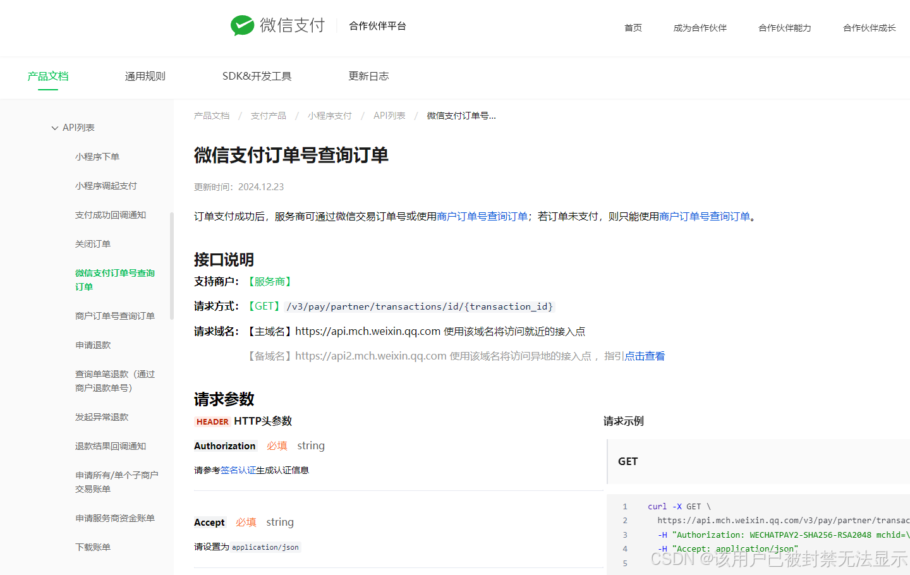Open 小程序调起支付 sidebar entry
Screen dimensions: 910x575
[106, 186]
